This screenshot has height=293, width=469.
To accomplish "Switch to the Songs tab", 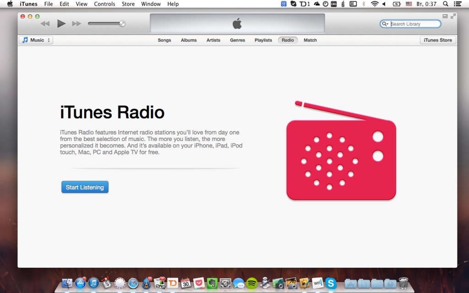I will pos(164,40).
